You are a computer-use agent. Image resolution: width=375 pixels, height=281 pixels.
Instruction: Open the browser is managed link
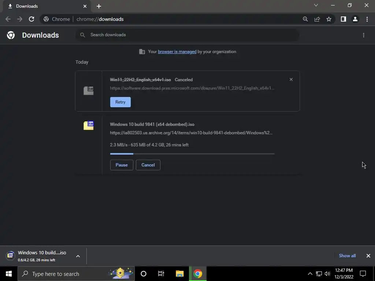click(177, 52)
